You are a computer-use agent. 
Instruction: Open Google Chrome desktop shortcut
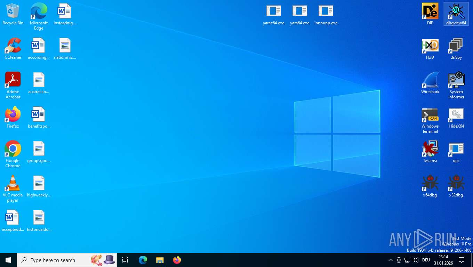click(13, 154)
